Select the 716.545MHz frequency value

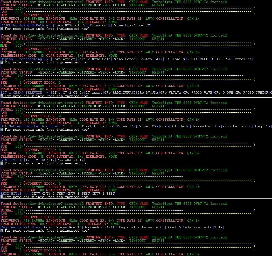(x=34, y=221)
